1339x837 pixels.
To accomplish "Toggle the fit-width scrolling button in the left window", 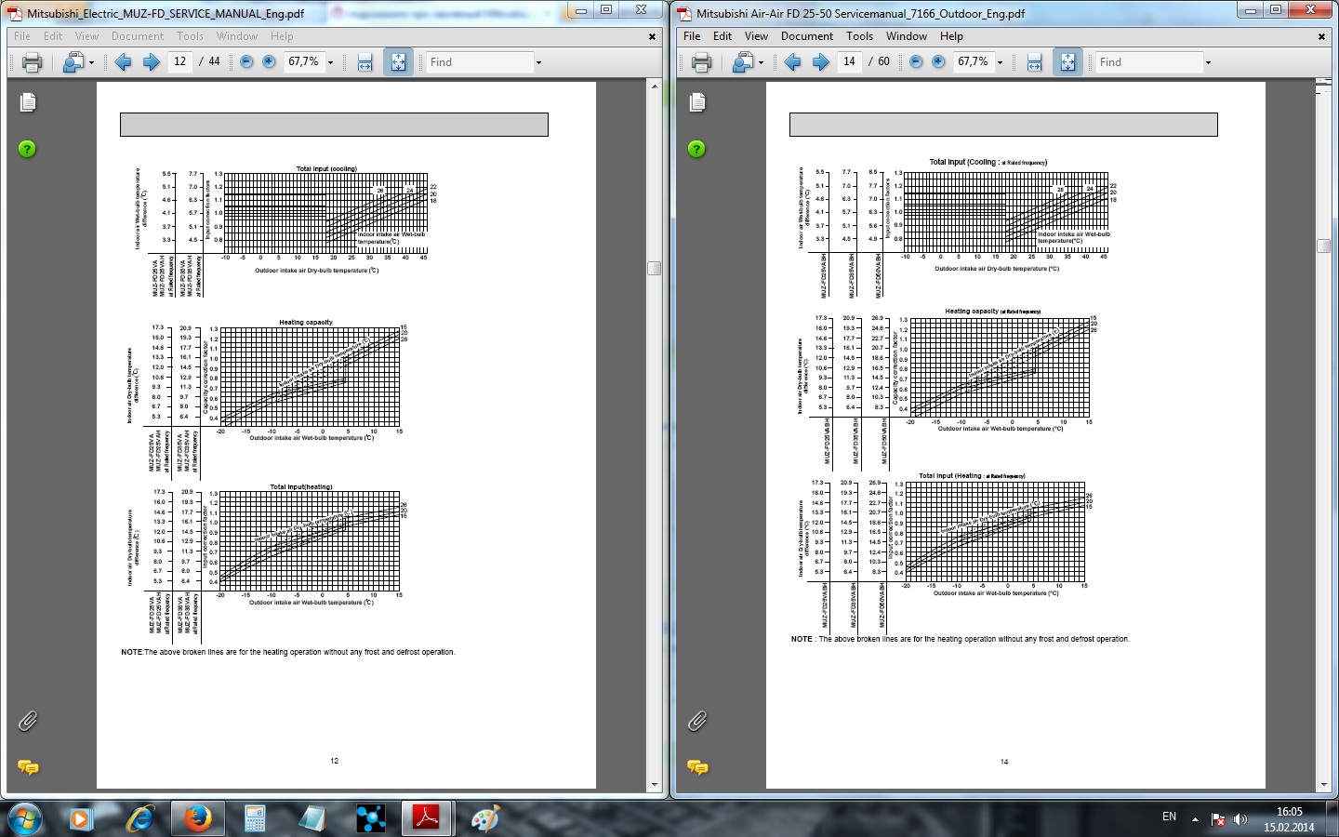I will pos(365,62).
